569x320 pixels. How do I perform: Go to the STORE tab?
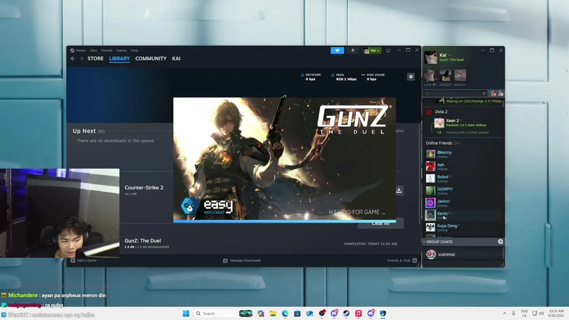coord(96,59)
